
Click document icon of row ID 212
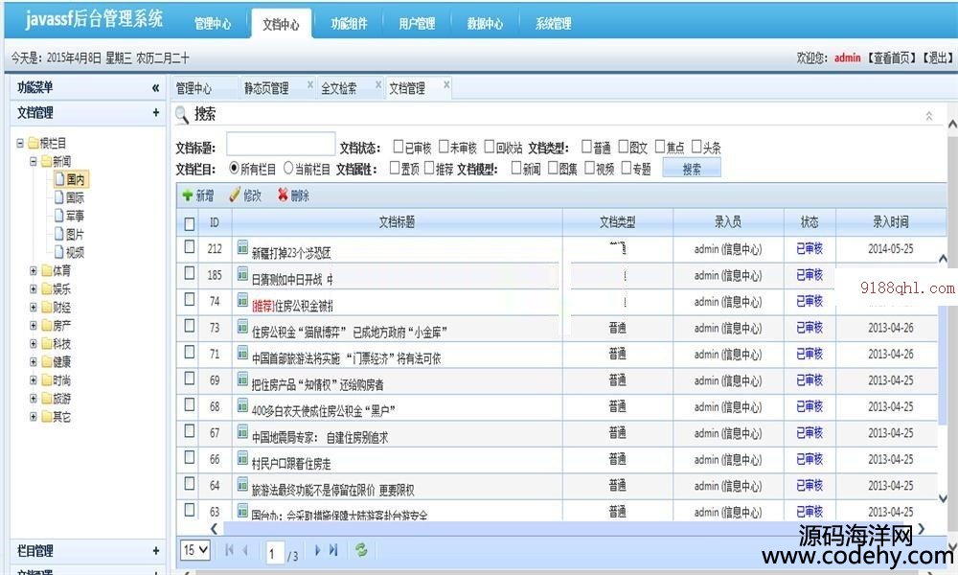click(242, 247)
